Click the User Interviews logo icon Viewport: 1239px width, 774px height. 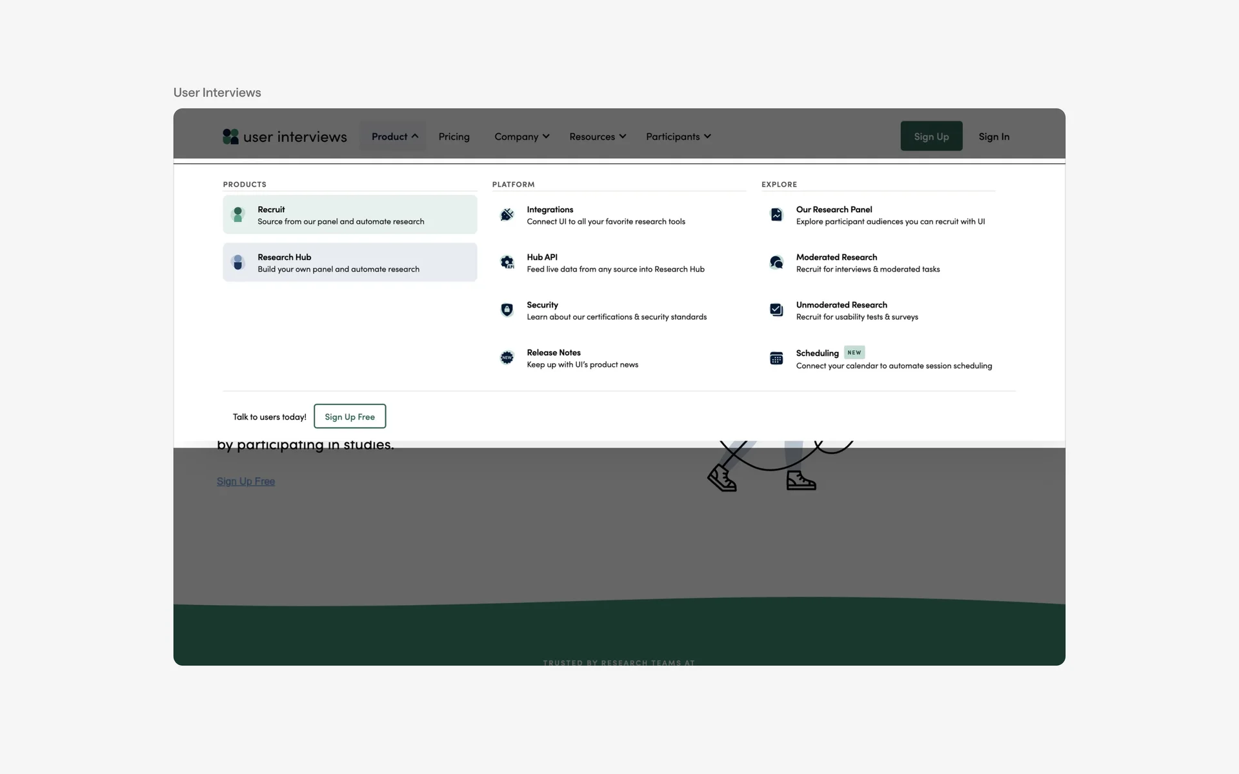(231, 136)
